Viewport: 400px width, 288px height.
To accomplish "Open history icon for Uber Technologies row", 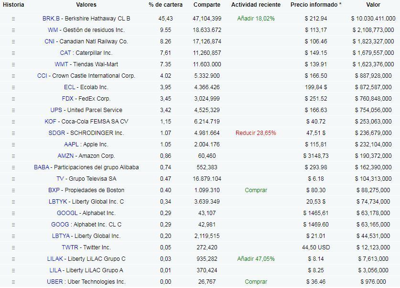I will coord(13,282).
